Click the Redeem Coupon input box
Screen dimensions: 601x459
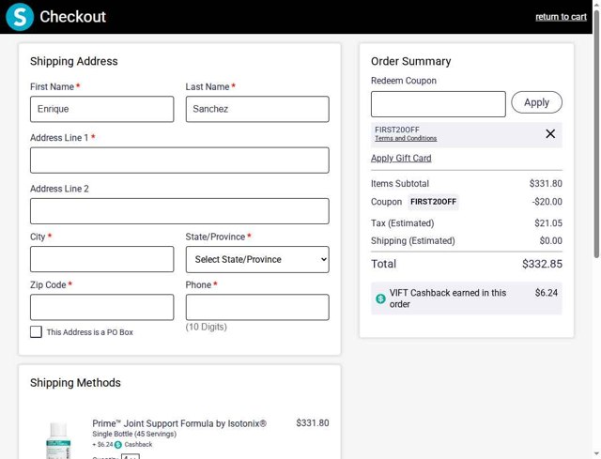coord(439,104)
